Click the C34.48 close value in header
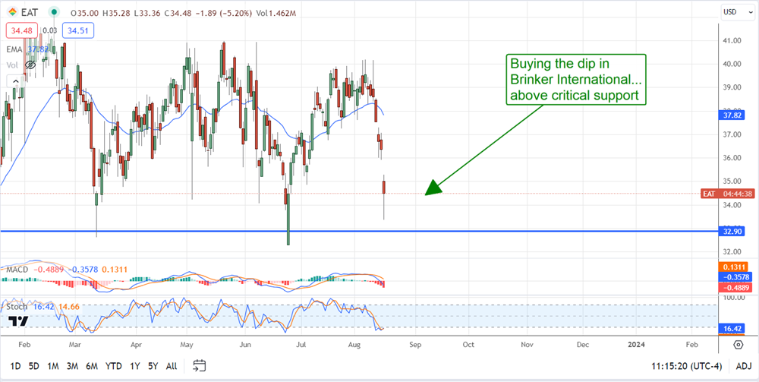The width and height of the screenshot is (759, 382). click(178, 12)
